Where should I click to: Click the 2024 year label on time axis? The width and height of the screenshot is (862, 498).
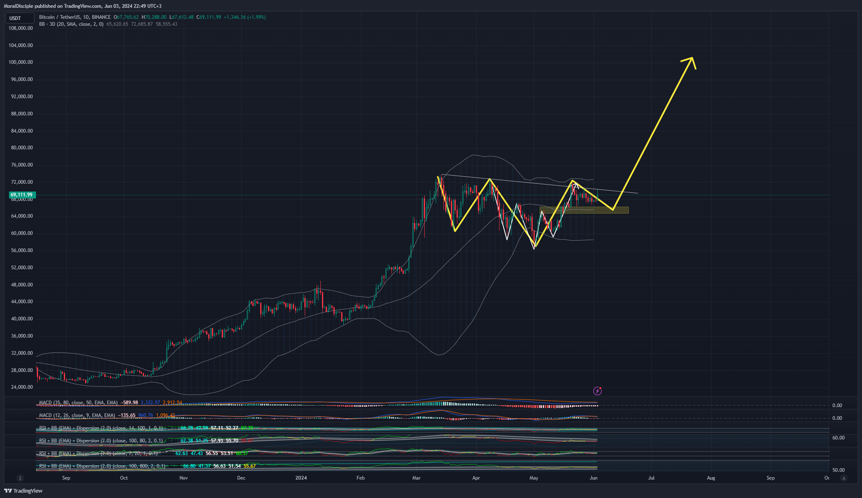coord(301,478)
